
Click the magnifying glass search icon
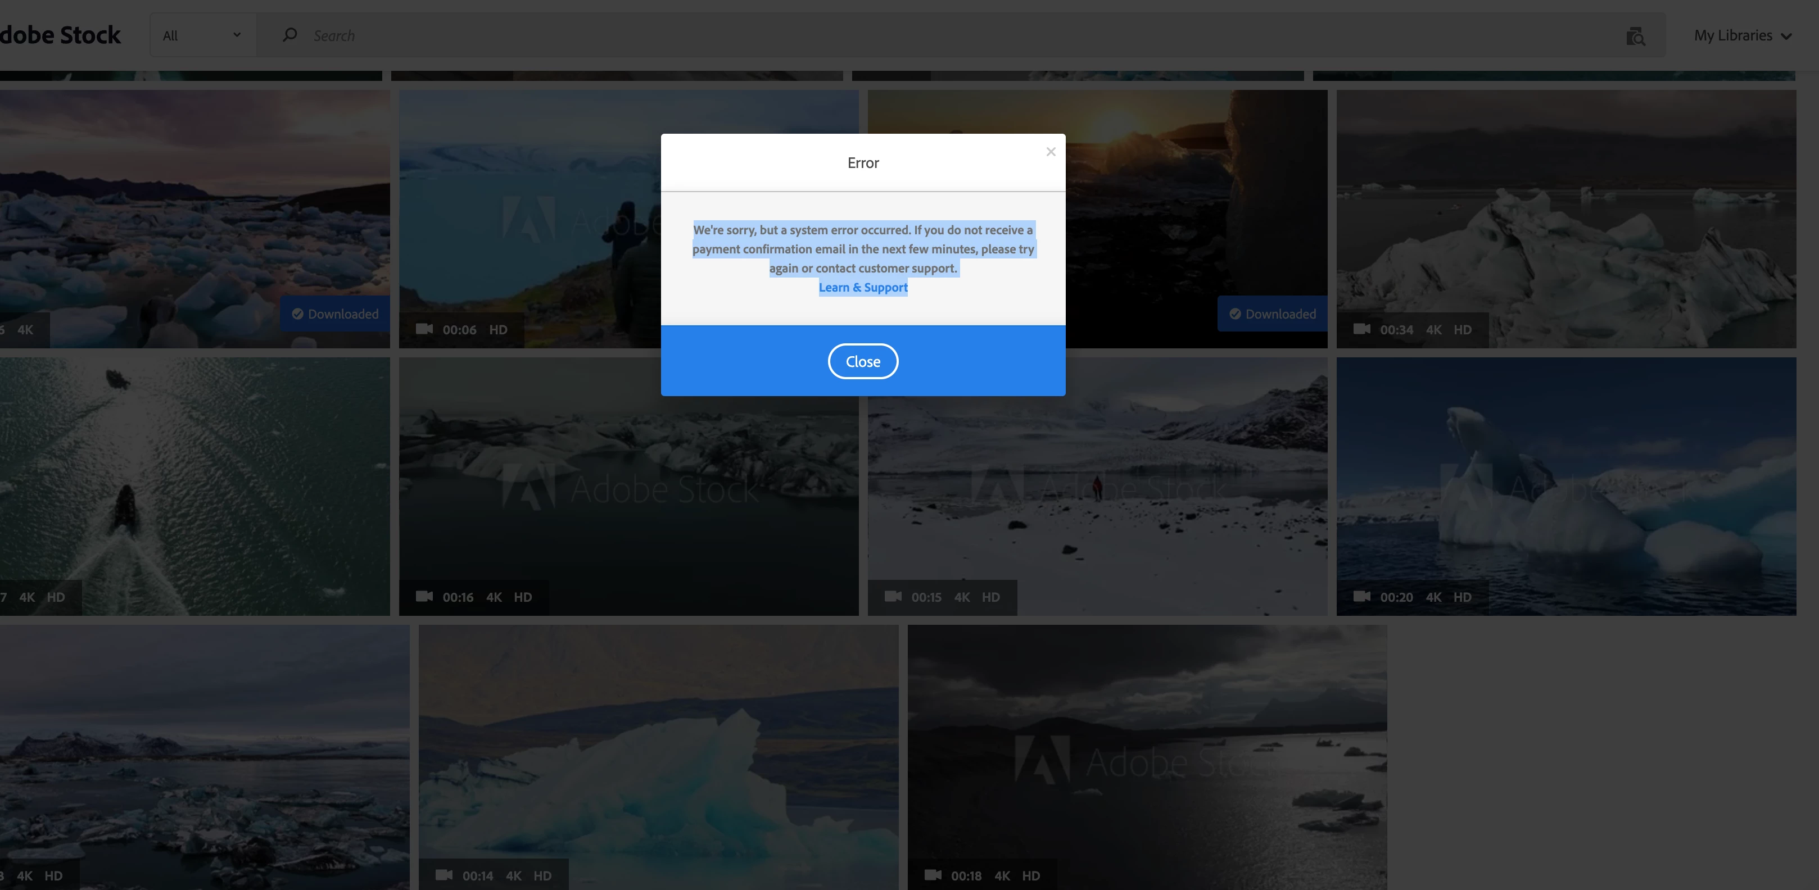[x=289, y=35]
